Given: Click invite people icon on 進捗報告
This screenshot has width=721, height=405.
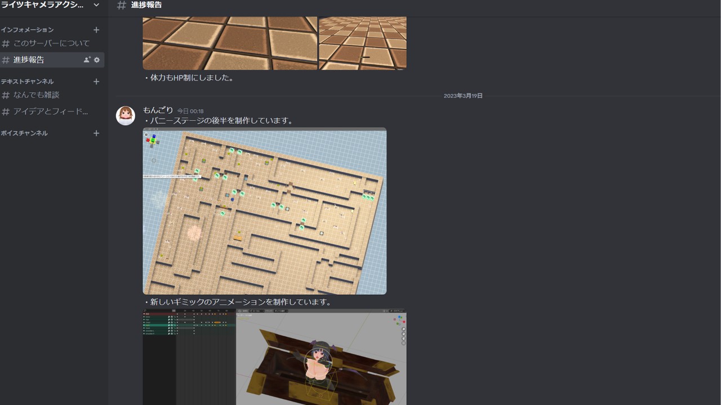Looking at the screenshot, I should [x=87, y=60].
